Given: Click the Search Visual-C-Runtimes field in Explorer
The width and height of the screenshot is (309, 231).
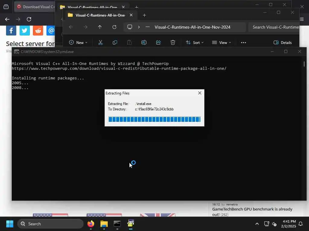Looking at the screenshot, I should click(x=274, y=27).
